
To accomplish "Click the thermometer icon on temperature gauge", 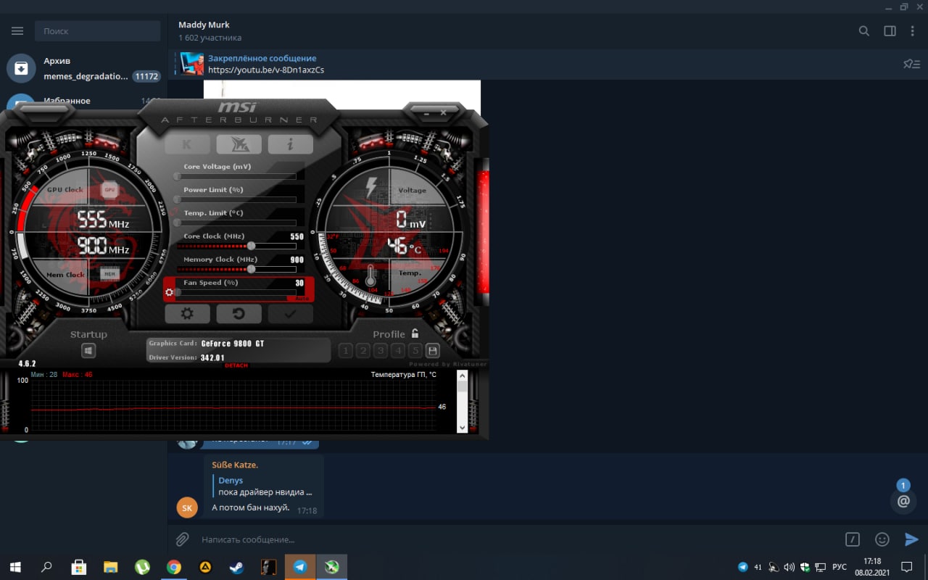I will (x=371, y=275).
